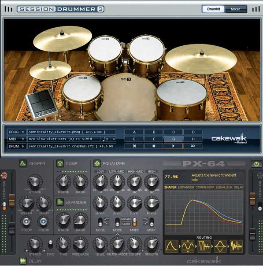Click the Comp THRESH knob
This screenshot has width=263, height=266.
coord(63,182)
